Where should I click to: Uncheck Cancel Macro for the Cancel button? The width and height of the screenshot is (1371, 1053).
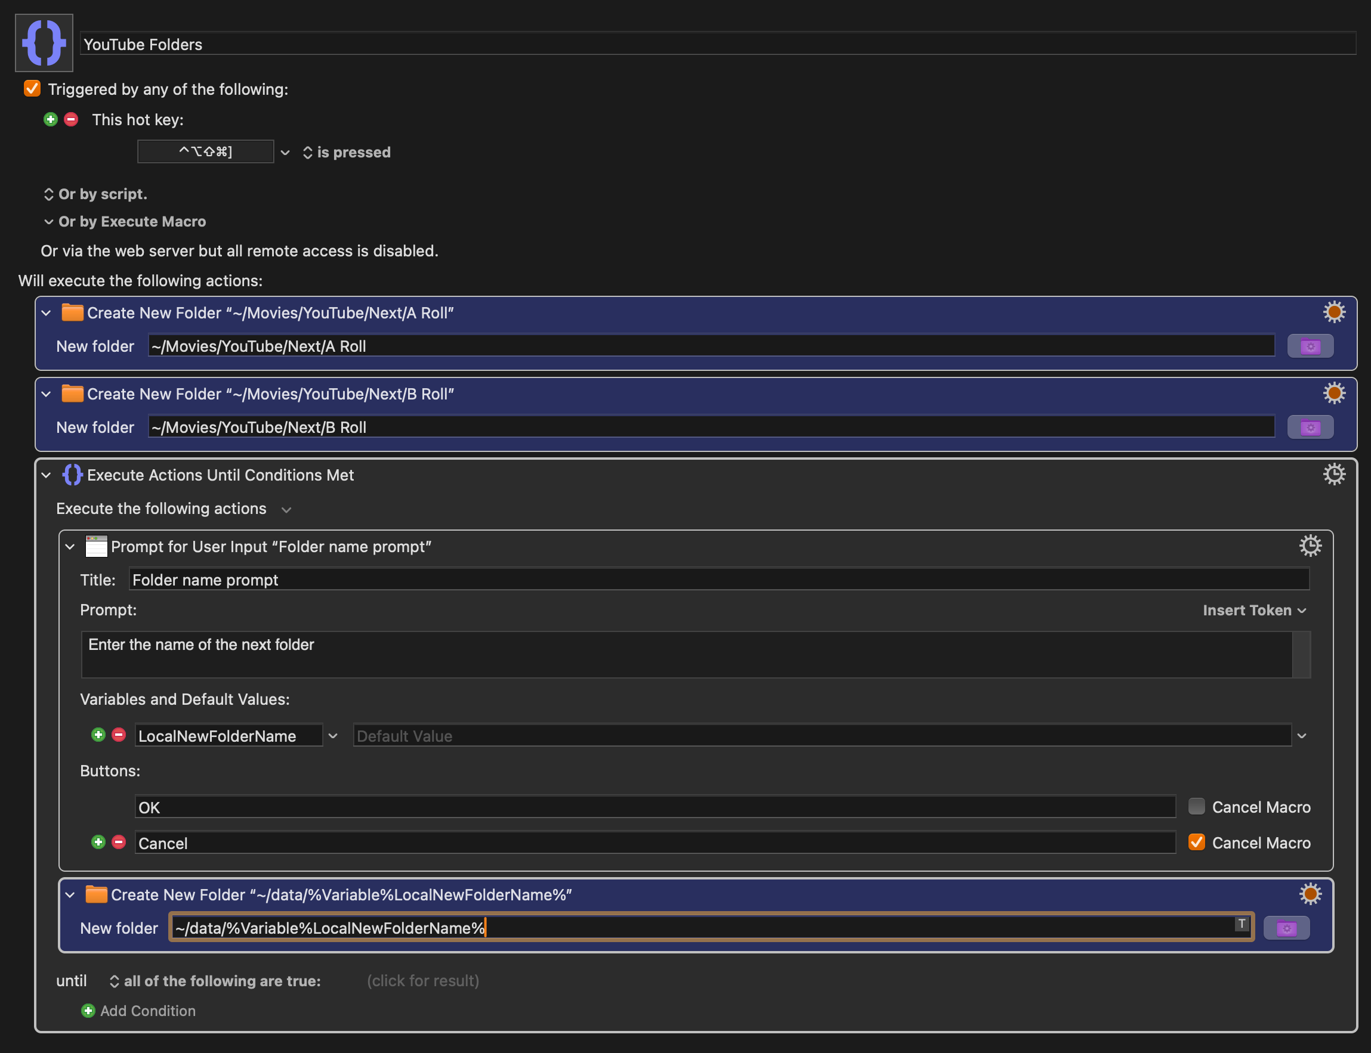coord(1196,843)
